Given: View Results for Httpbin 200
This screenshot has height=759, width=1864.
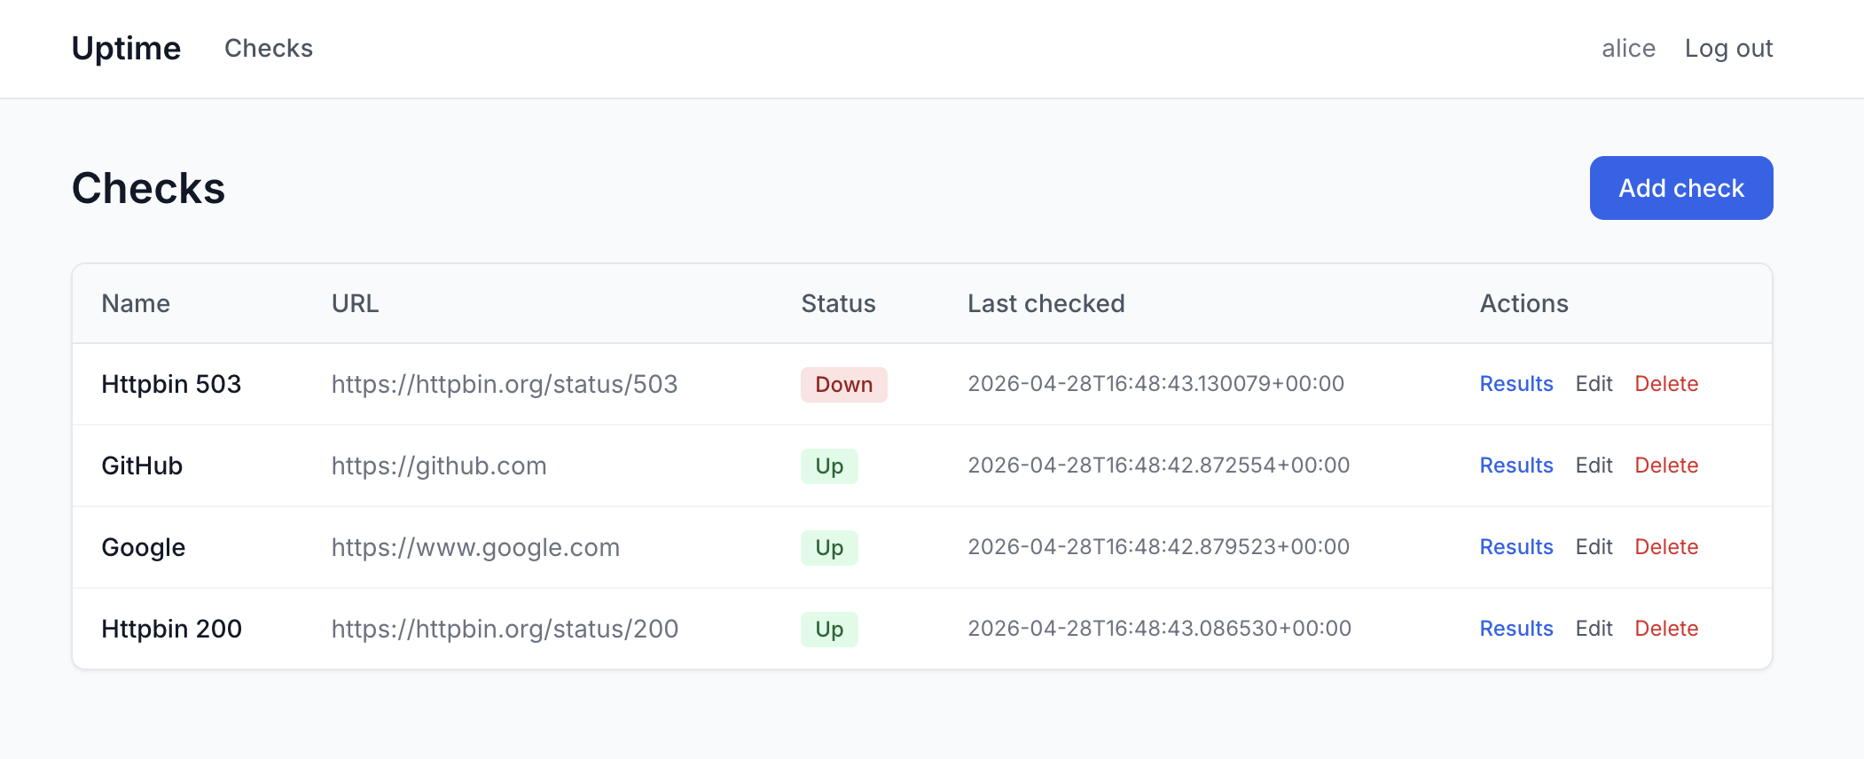Looking at the screenshot, I should pyautogui.click(x=1515, y=629).
